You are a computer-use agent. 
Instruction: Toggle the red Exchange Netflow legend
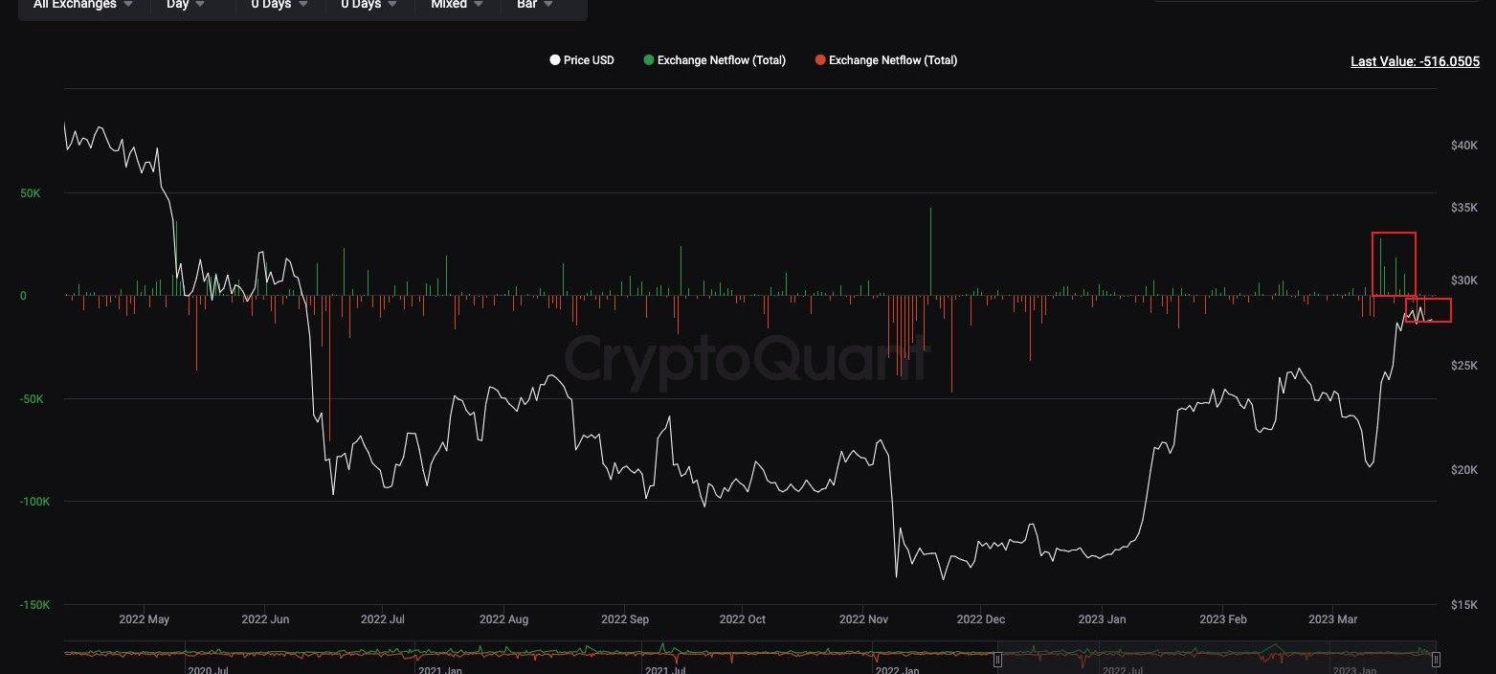885,60
